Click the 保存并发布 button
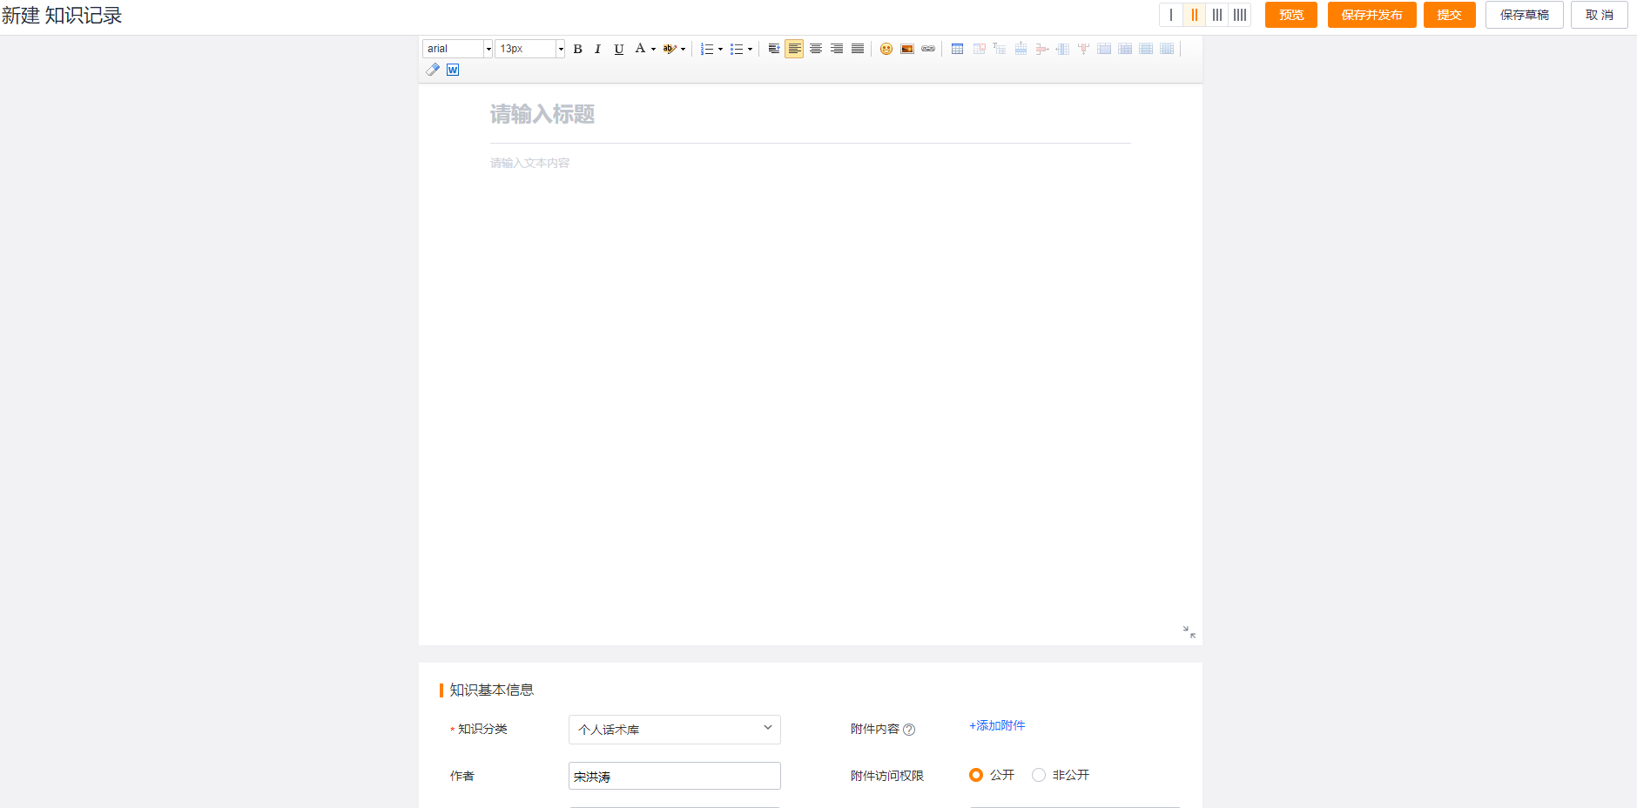Viewport: 1637px width, 808px height. (1371, 15)
